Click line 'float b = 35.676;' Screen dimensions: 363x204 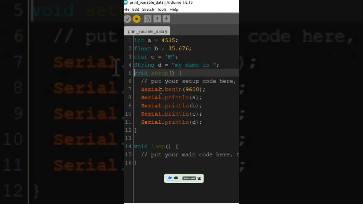coord(163,49)
